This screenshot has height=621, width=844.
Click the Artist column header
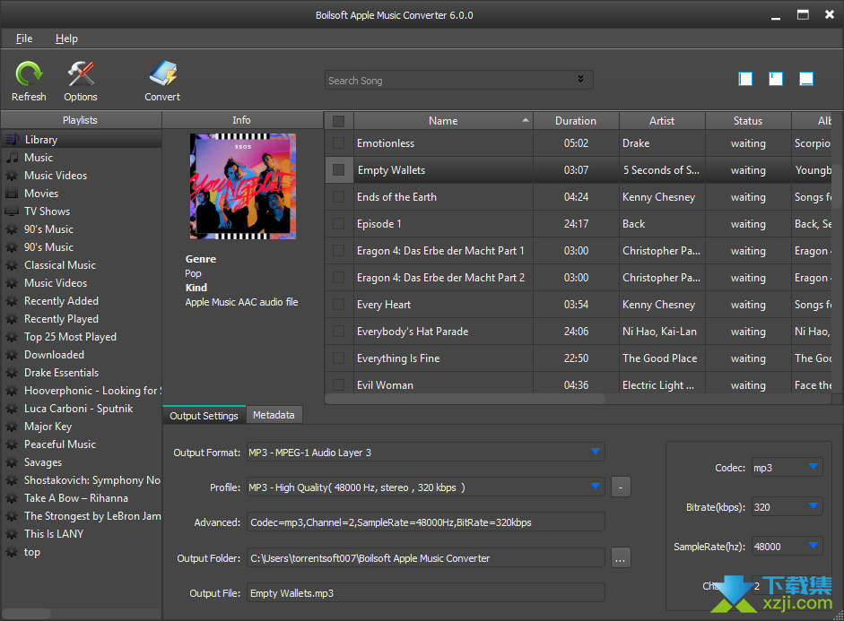662,121
